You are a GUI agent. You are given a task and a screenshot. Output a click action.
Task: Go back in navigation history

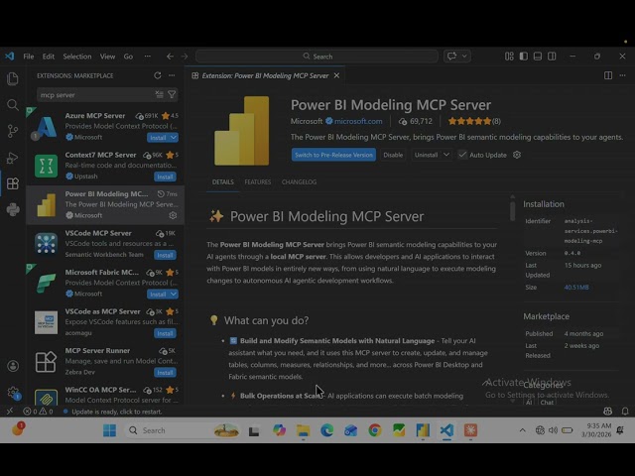170,57
